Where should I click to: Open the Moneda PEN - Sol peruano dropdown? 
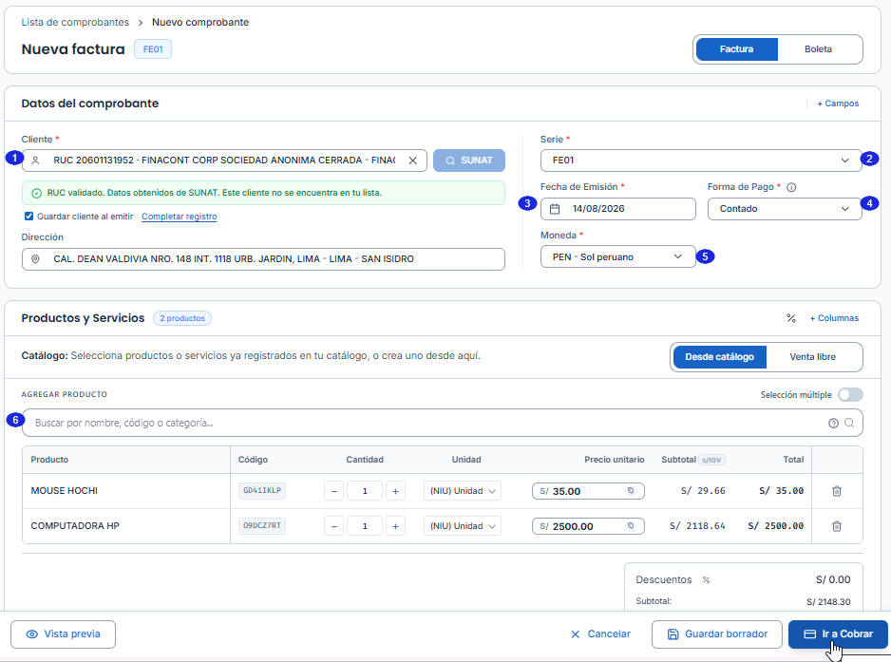(x=617, y=256)
